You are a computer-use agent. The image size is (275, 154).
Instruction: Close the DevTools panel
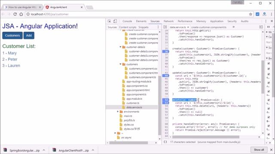[272, 21]
